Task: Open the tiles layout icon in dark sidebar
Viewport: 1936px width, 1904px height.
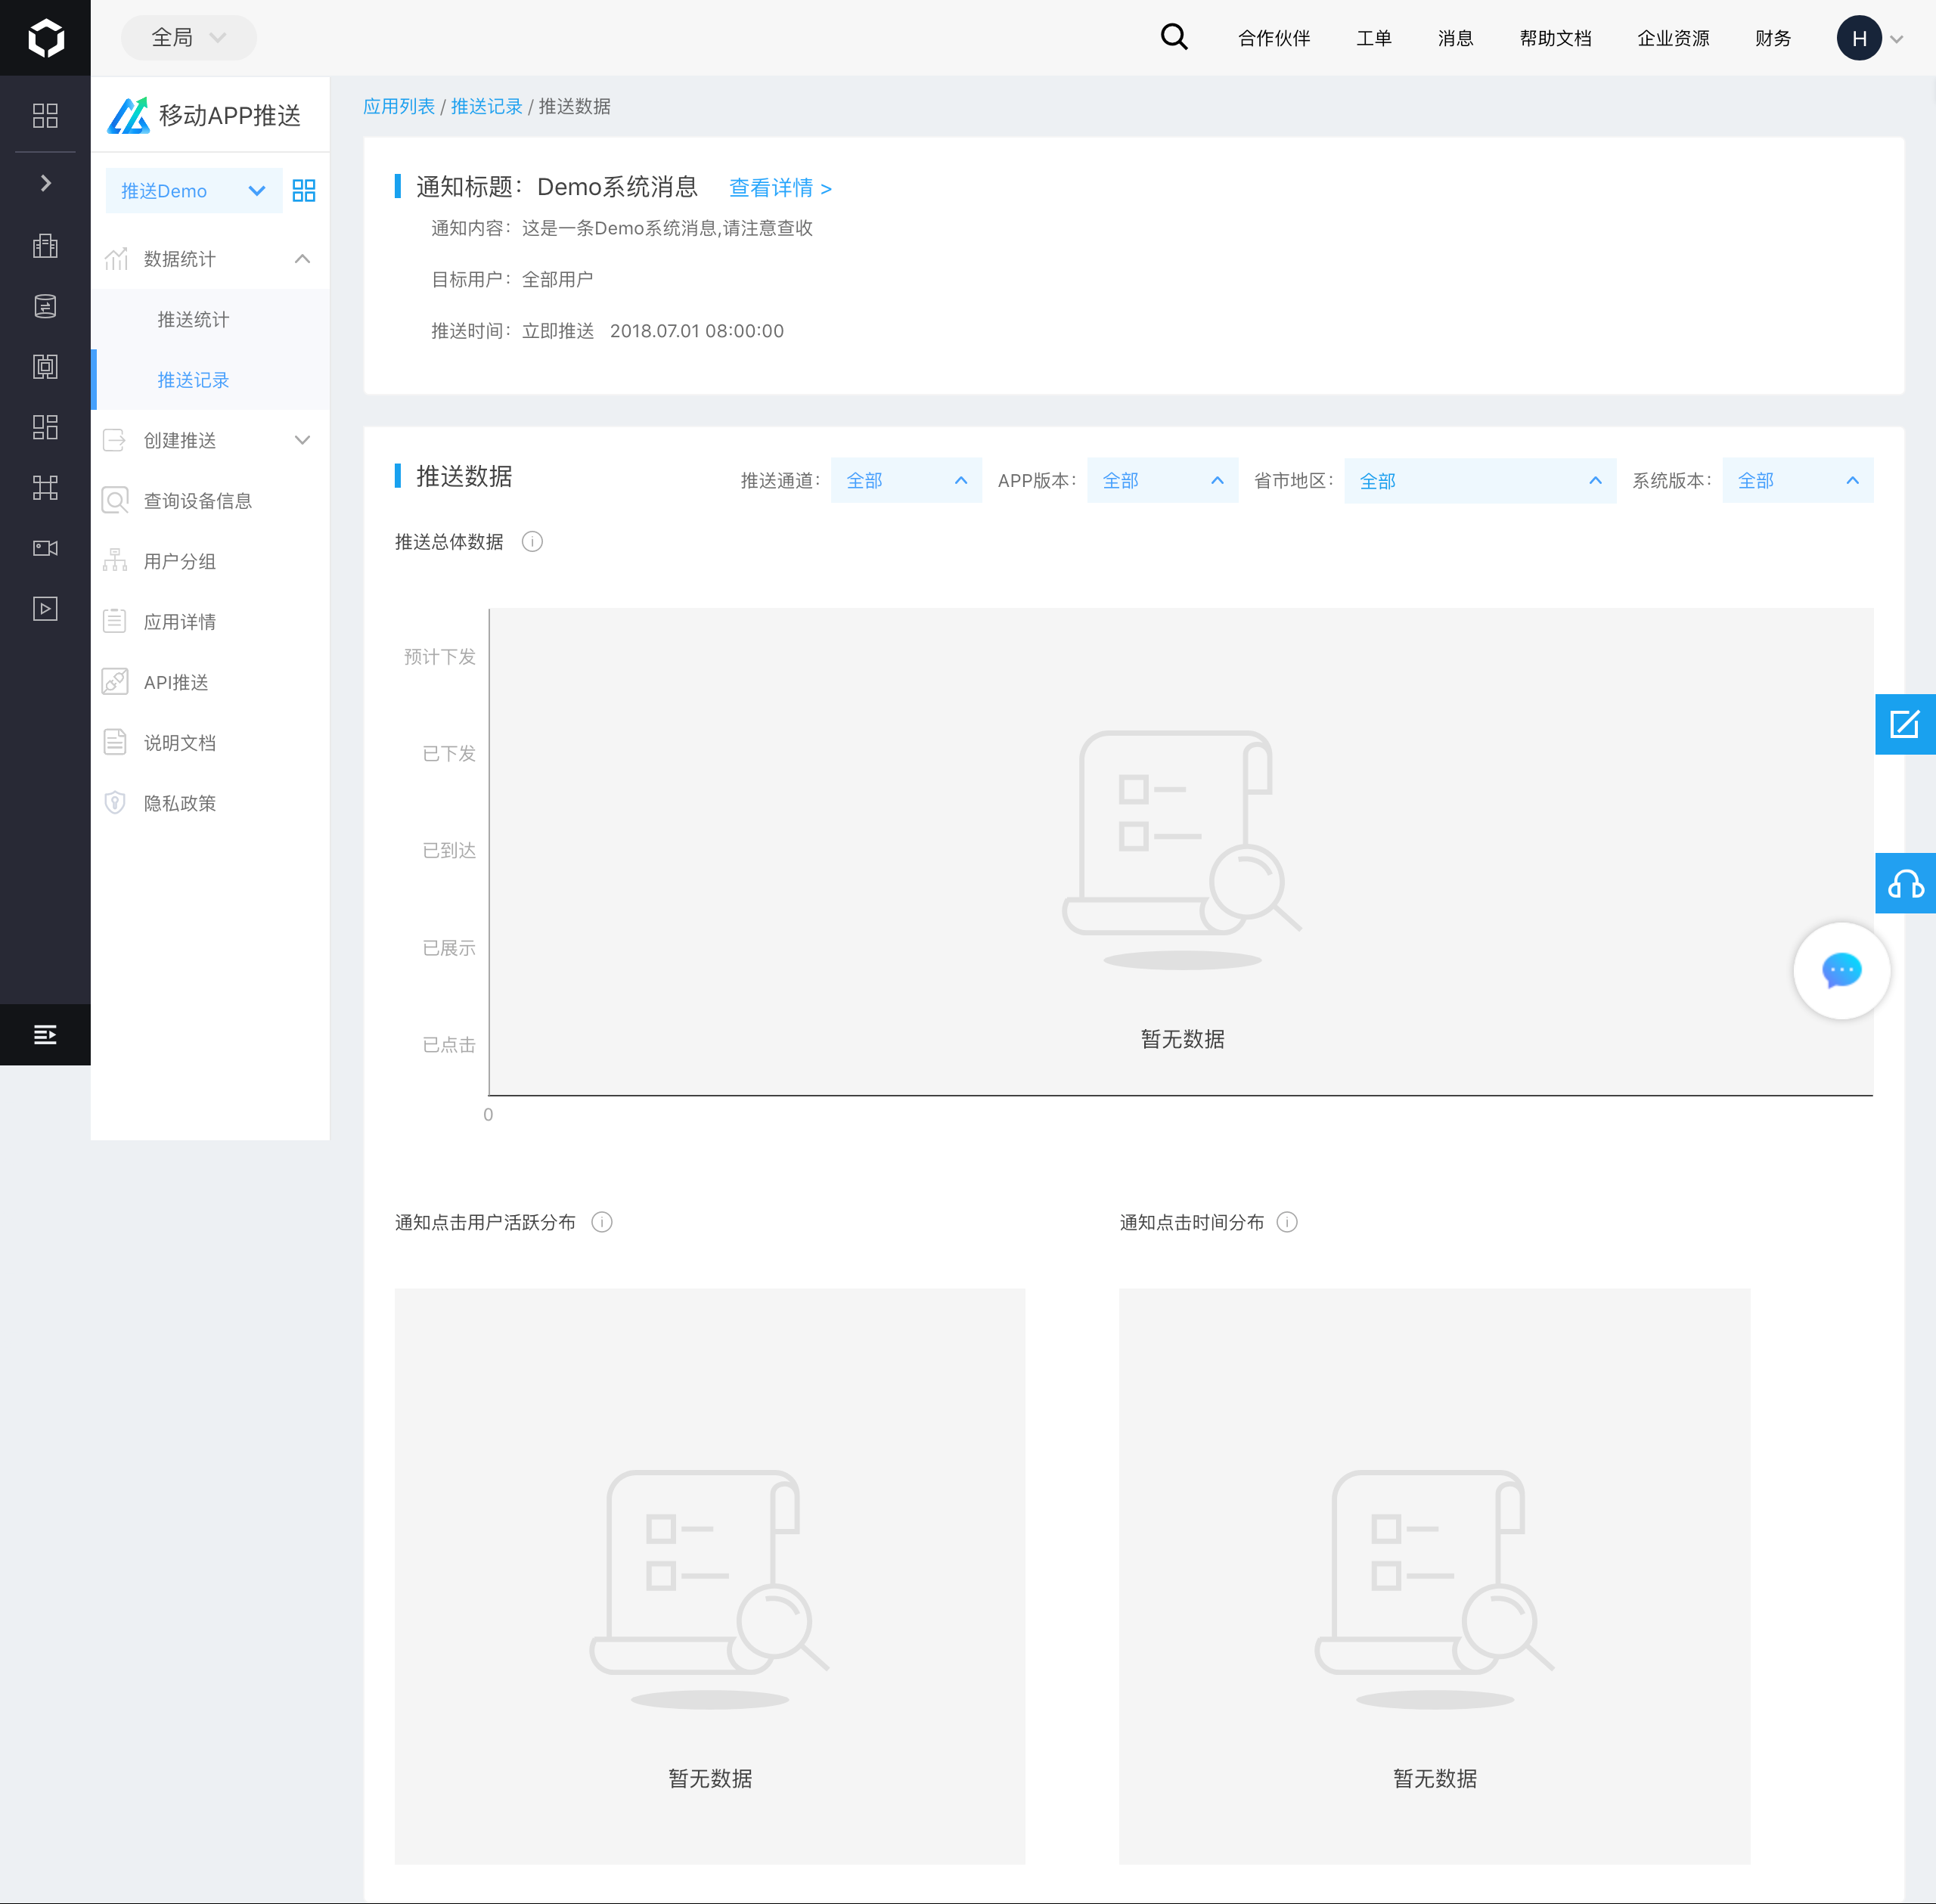Action: (x=45, y=427)
